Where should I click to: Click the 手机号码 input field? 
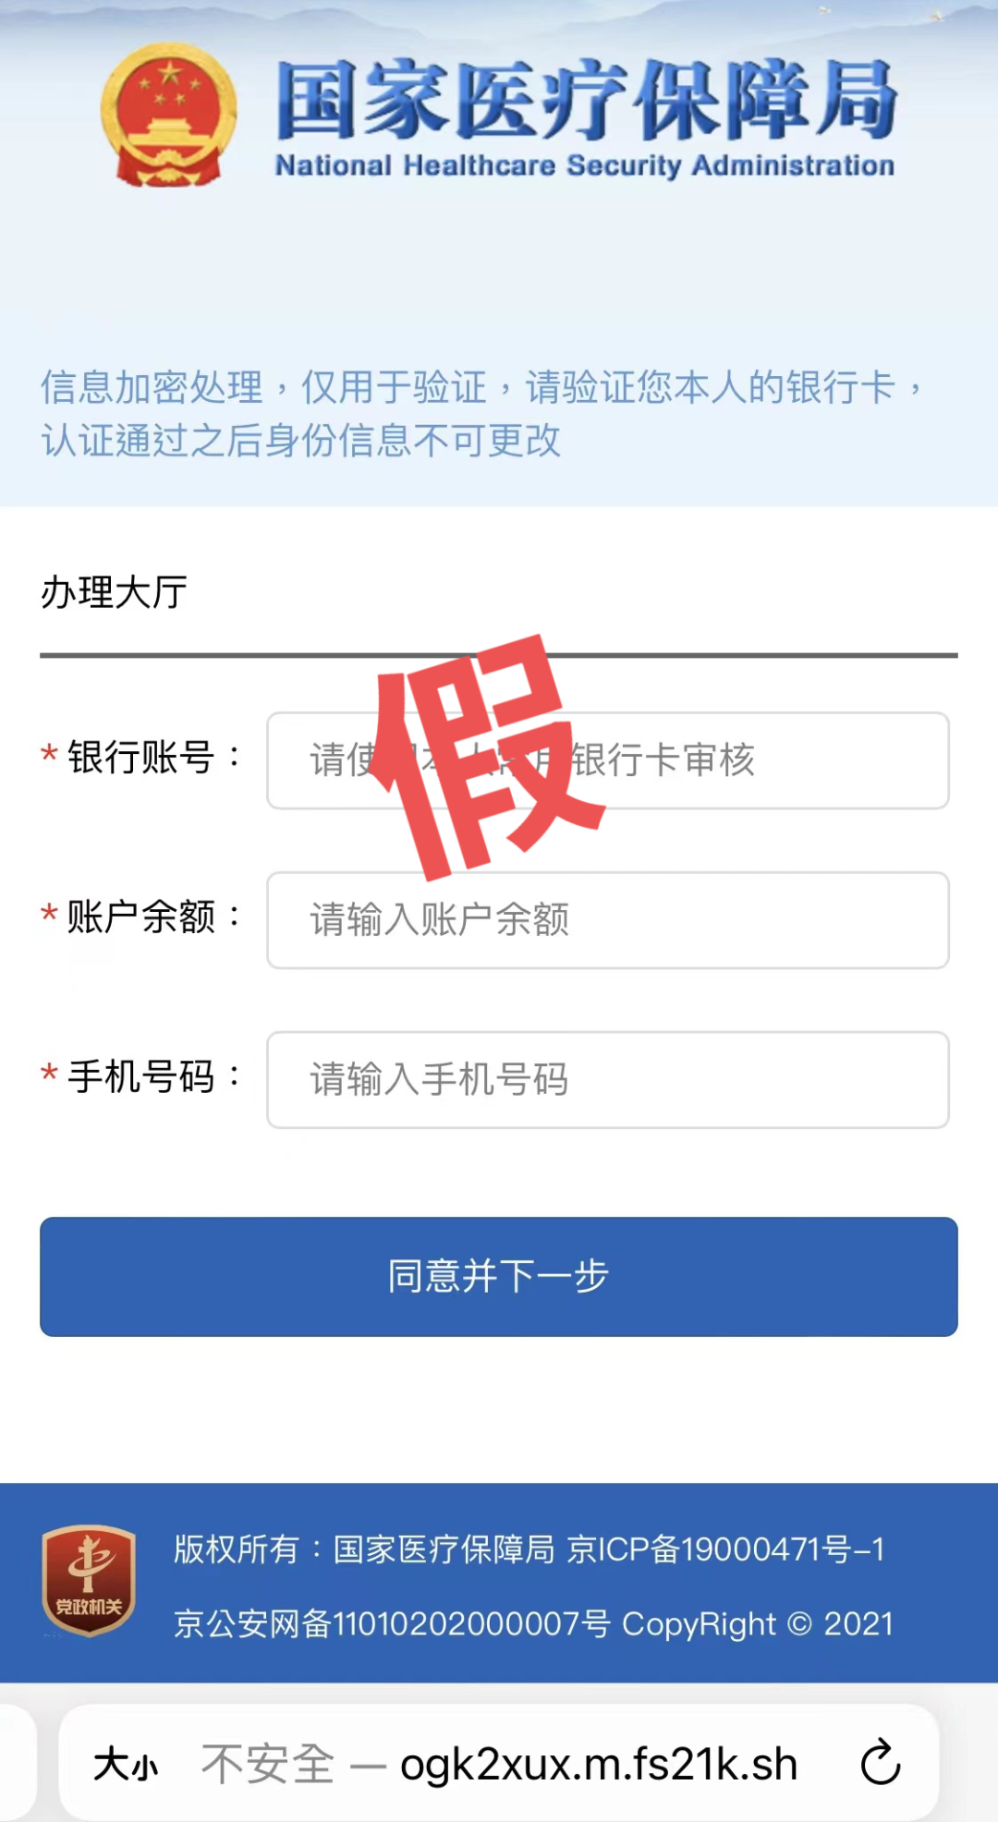pyautogui.click(x=610, y=1079)
